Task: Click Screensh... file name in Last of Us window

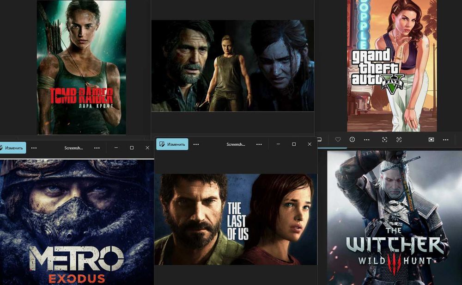Action: 236,144
